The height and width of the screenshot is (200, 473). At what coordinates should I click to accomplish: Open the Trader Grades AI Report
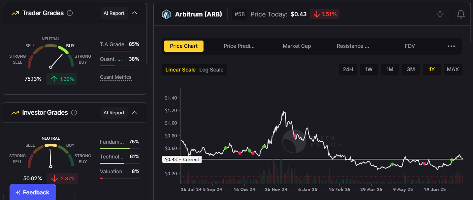tap(114, 13)
